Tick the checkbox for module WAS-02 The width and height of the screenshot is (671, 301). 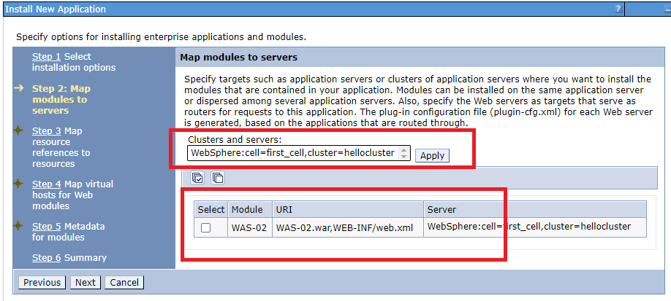pos(206,228)
